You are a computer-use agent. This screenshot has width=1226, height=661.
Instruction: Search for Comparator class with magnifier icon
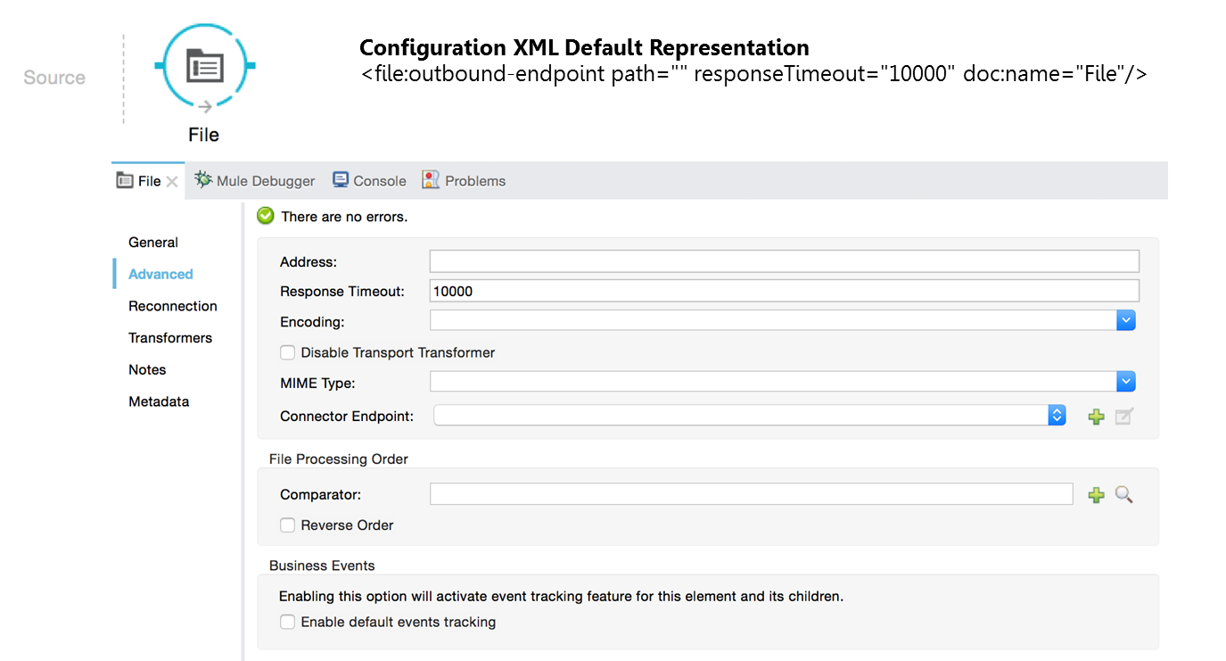tap(1123, 494)
